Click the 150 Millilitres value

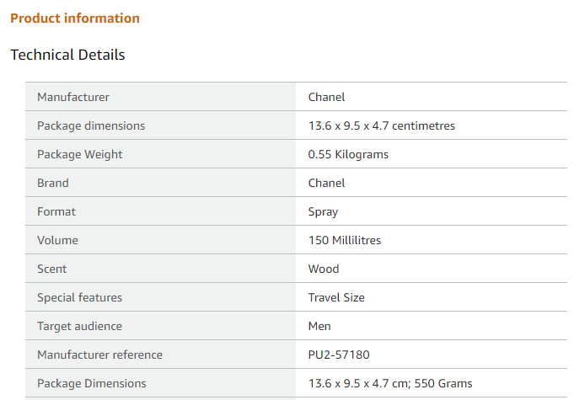[345, 240]
